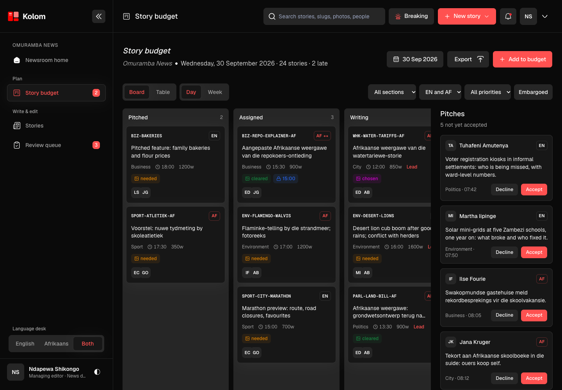
Task: Click the Story budget sidebar item
Action: pyautogui.click(x=56, y=93)
